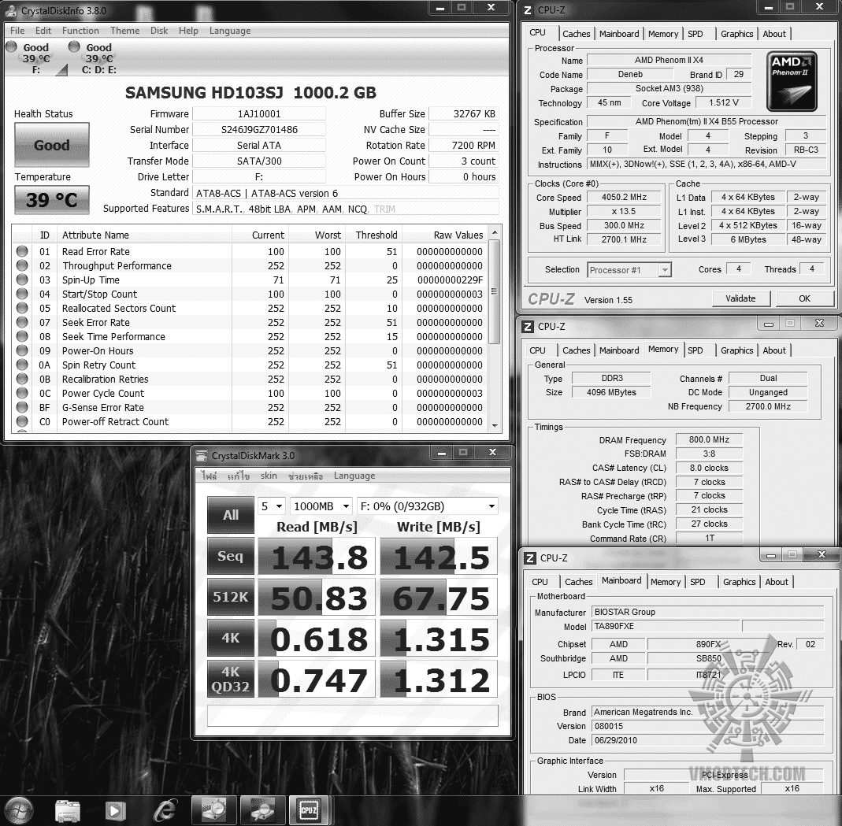Open the skin menu in CrystalDiskMark

pyautogui.click(x=269, y=476)
